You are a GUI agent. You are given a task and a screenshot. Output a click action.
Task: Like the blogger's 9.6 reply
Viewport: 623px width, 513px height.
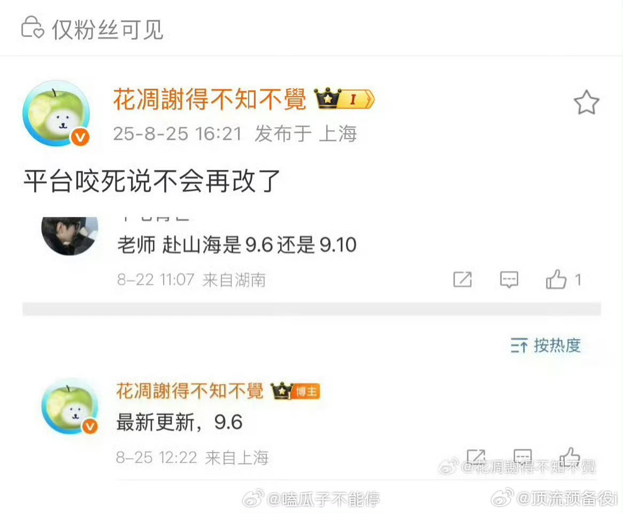pyautogui.click(x=570, y=456)
